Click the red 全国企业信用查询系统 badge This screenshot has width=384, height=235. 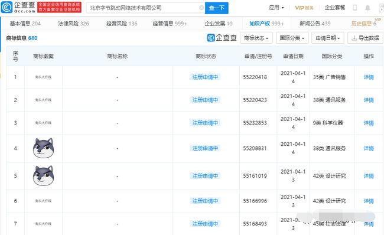59,7
